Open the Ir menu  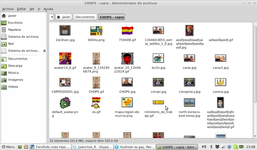[39, 9]
